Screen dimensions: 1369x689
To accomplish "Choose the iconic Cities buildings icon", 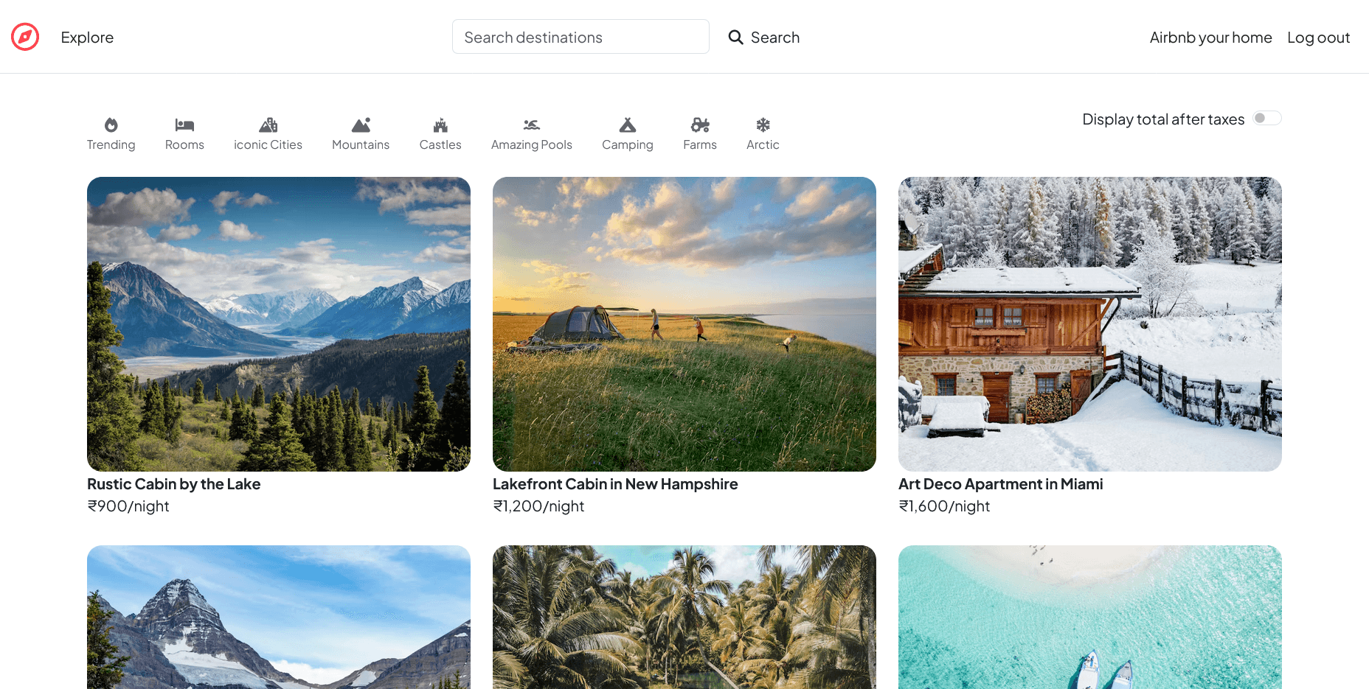I will 268,125.
